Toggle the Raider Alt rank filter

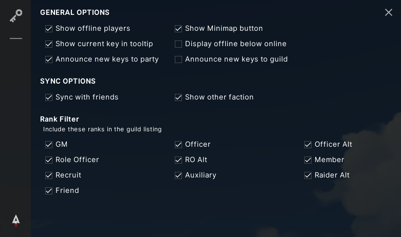(x=308, y=175)
